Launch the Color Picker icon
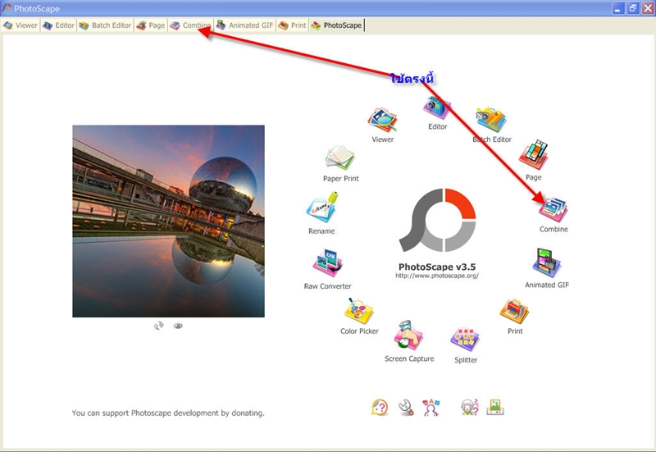656x452 pixels. (x=359, y=311)
